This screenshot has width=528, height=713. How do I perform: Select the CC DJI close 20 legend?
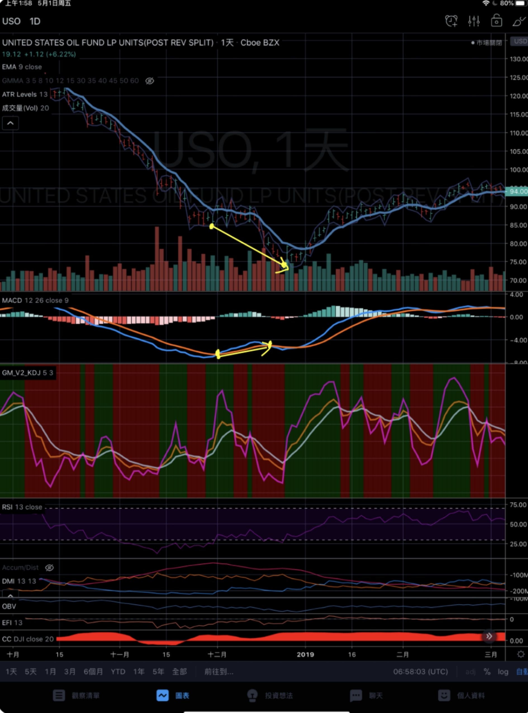[28, 639]
